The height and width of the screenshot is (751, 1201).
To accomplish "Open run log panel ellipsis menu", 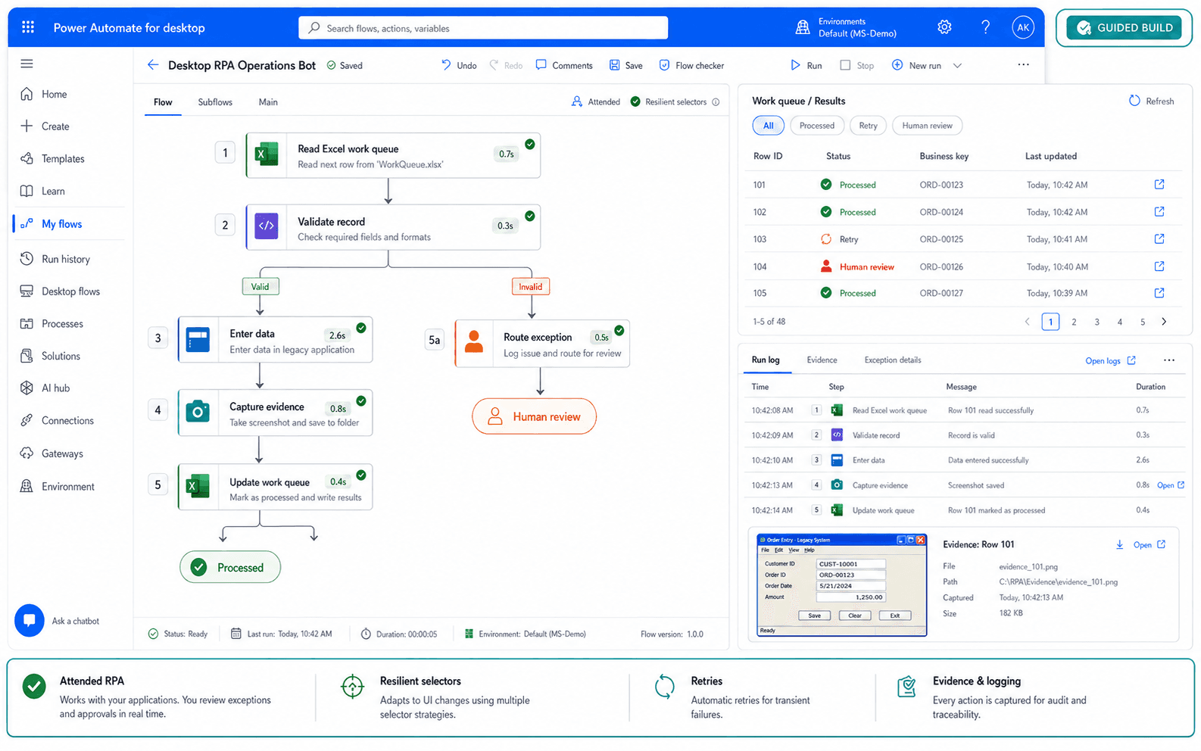I will pos(1169,360).
